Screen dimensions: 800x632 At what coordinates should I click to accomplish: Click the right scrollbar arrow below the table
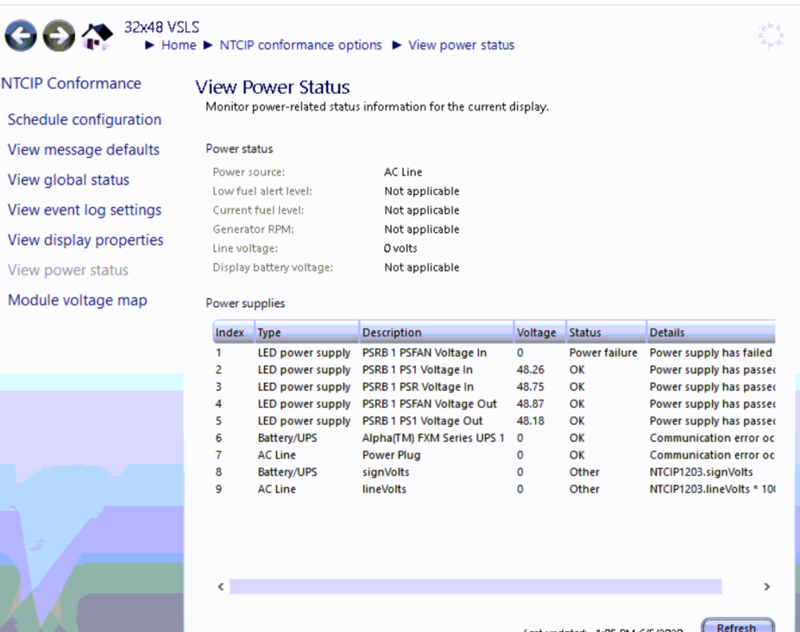766,586
